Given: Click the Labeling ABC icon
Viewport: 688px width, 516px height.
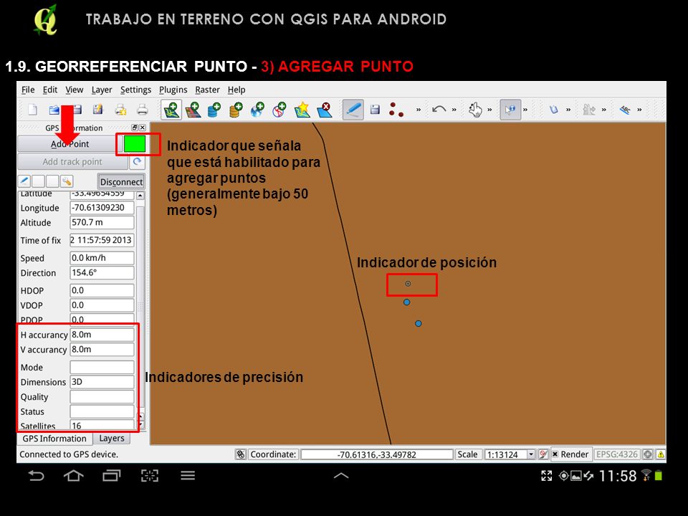Looking at the screenshot, I should (x=625, y=109).
